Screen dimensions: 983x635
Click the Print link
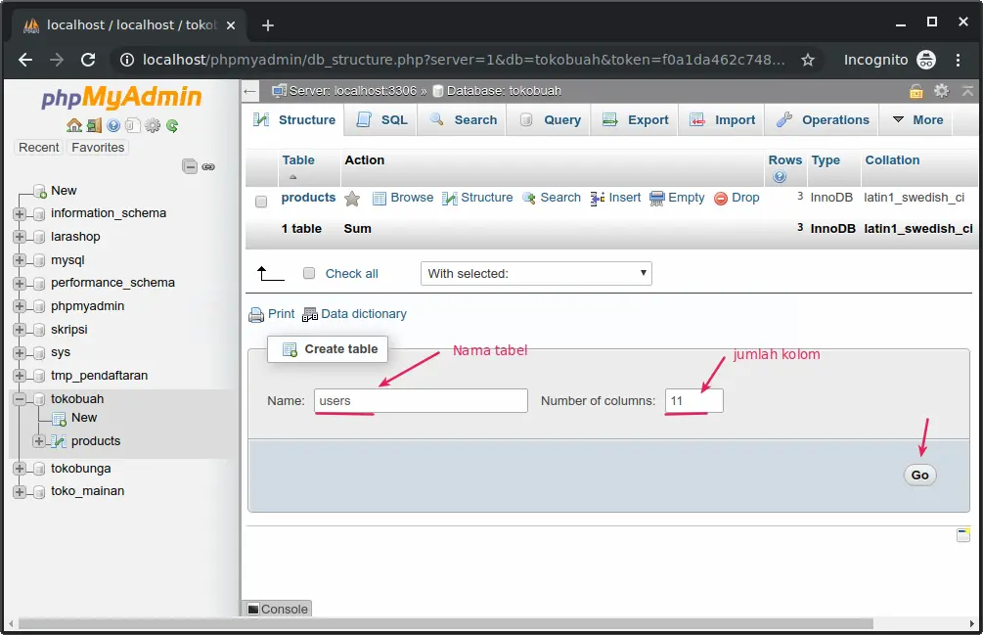(x=272, y=313)
